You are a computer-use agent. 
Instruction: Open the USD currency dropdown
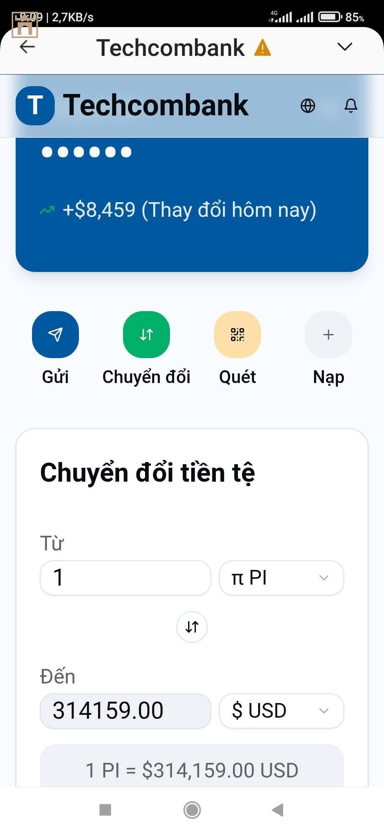(281, 711)
